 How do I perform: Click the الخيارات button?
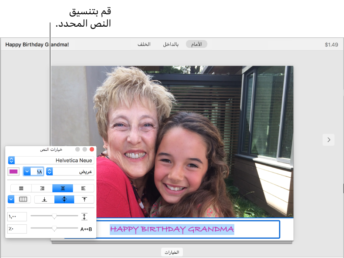172,252
